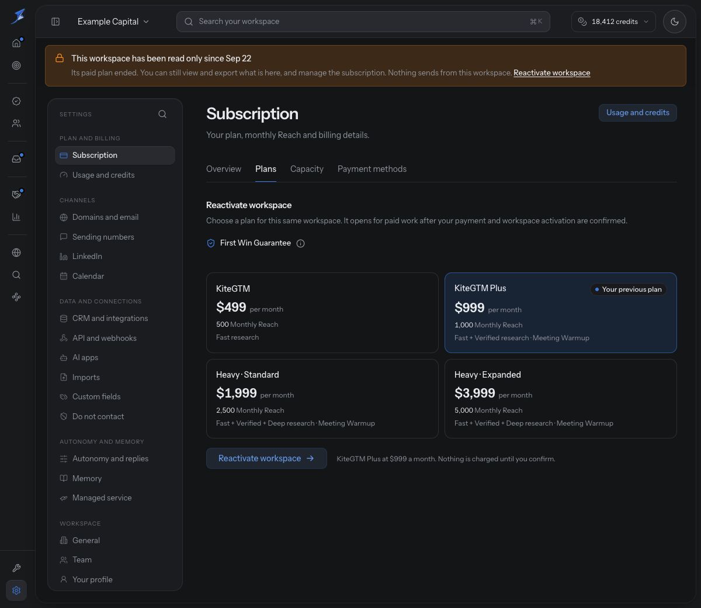Click the settings gear in the rail
Viewport: 701px width, 608px height.
16,590
